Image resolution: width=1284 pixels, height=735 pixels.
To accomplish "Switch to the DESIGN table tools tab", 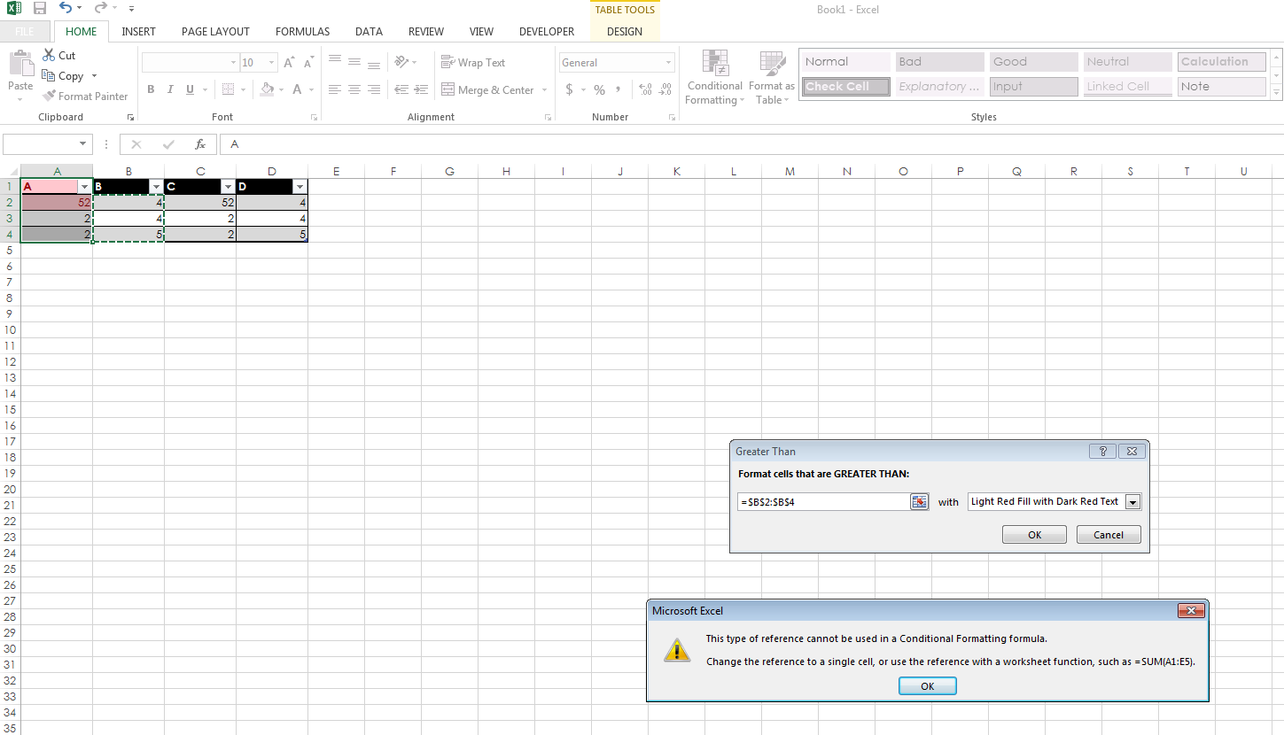I will coord(625,31).
